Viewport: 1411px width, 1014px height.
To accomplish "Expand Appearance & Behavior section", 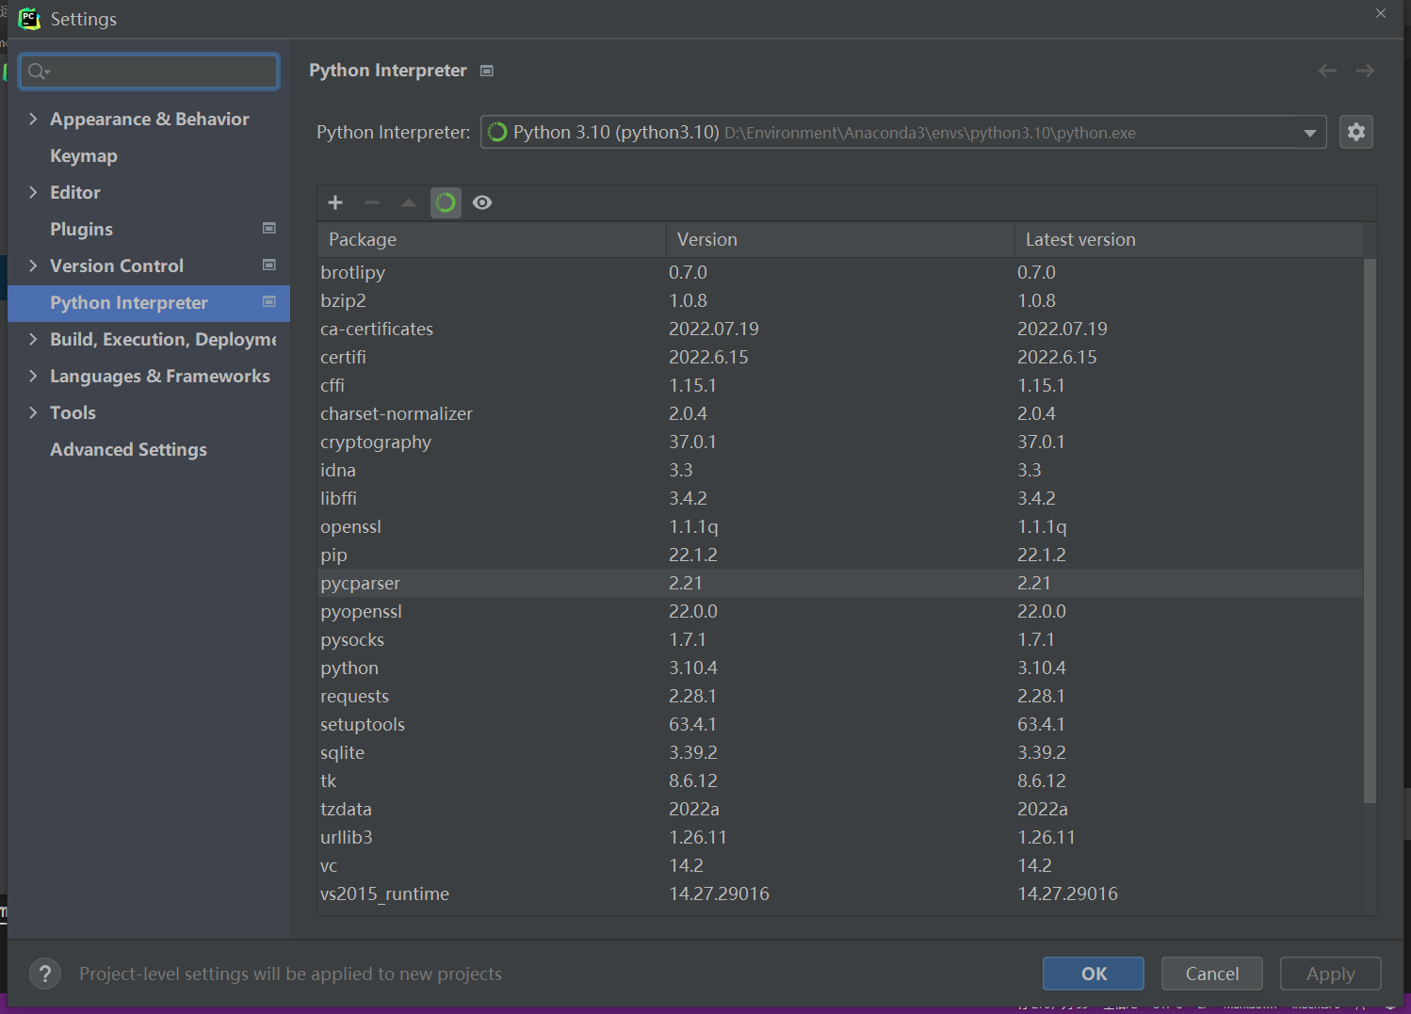I will [33, 119].
